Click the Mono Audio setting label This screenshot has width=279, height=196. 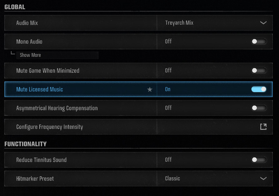click(x=29, y=42)
